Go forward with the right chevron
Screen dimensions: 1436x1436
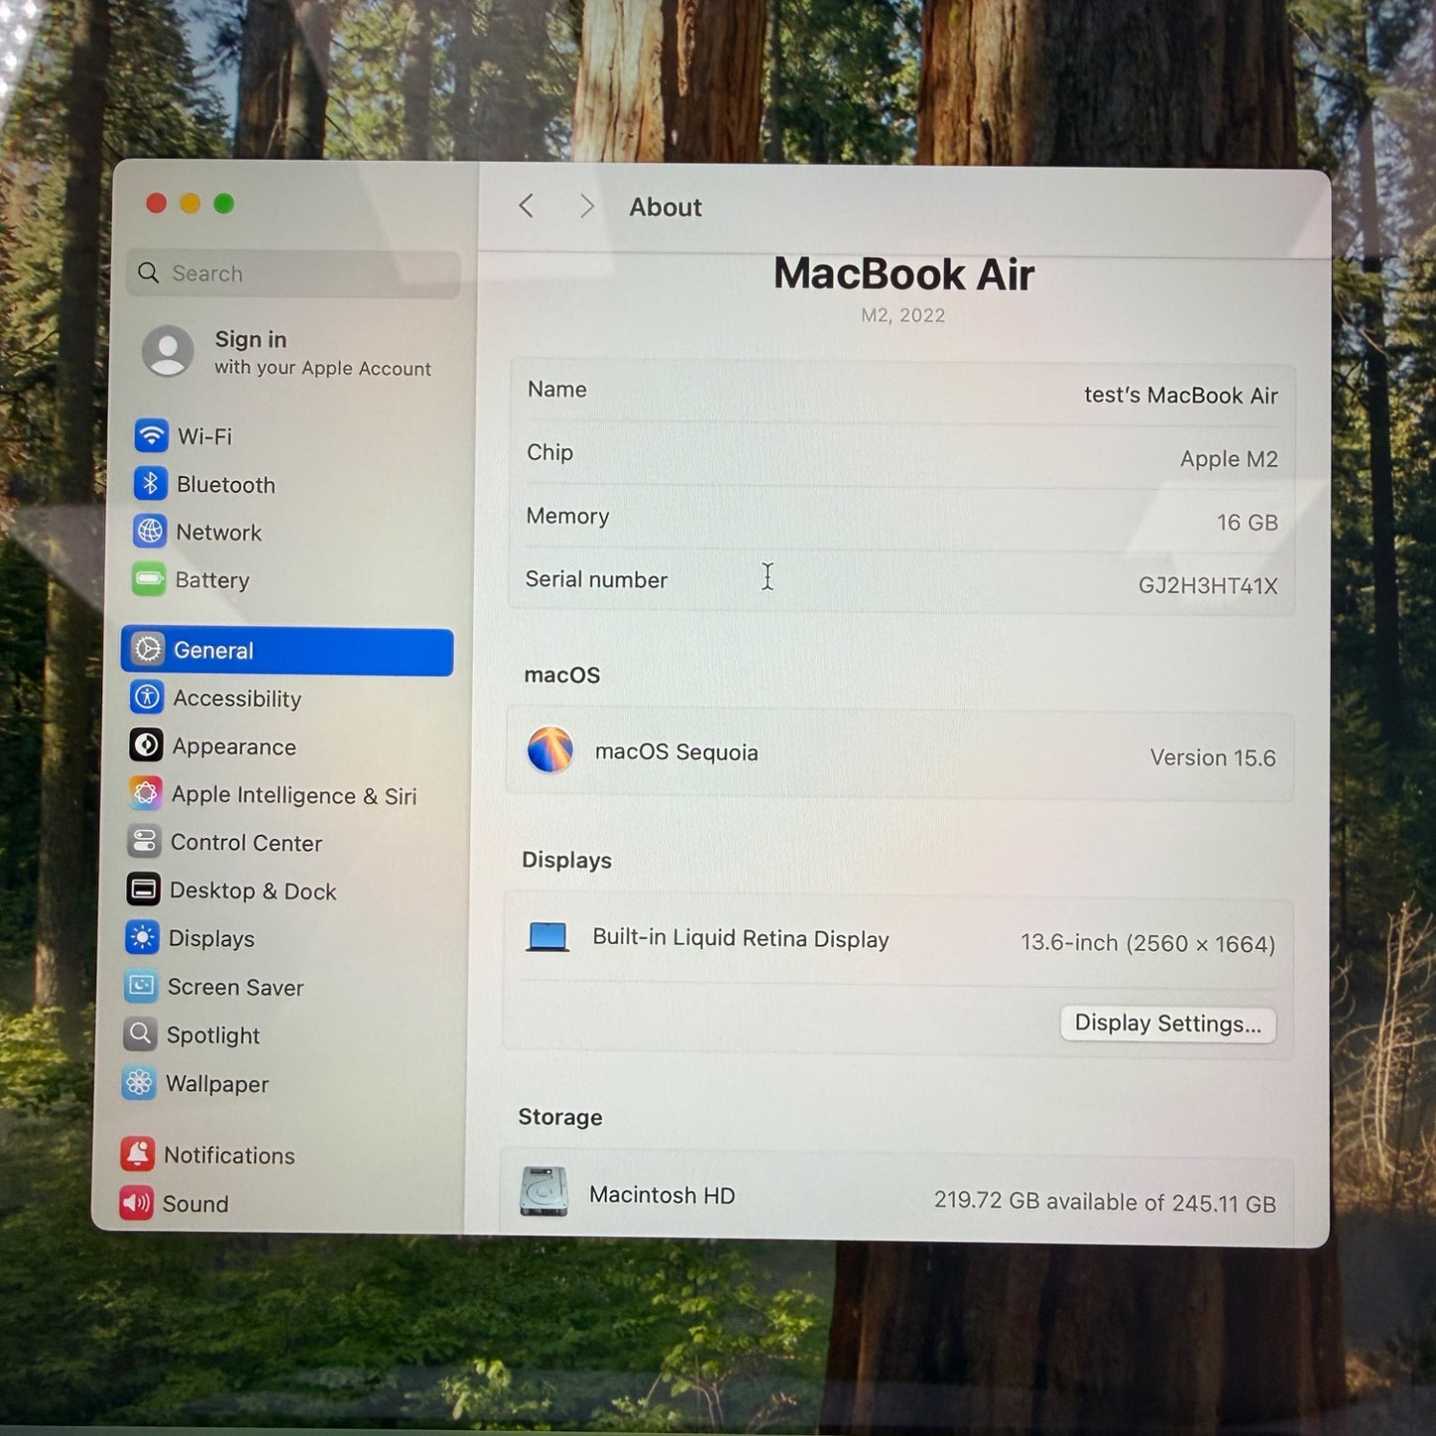point(587,206)
